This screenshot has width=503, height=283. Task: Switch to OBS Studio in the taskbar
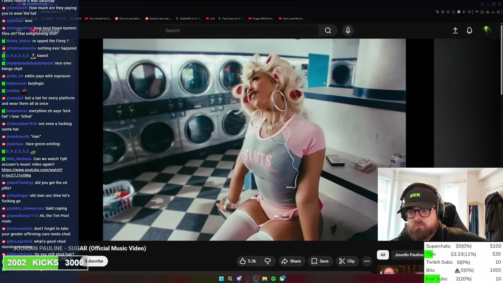point(256,279)
